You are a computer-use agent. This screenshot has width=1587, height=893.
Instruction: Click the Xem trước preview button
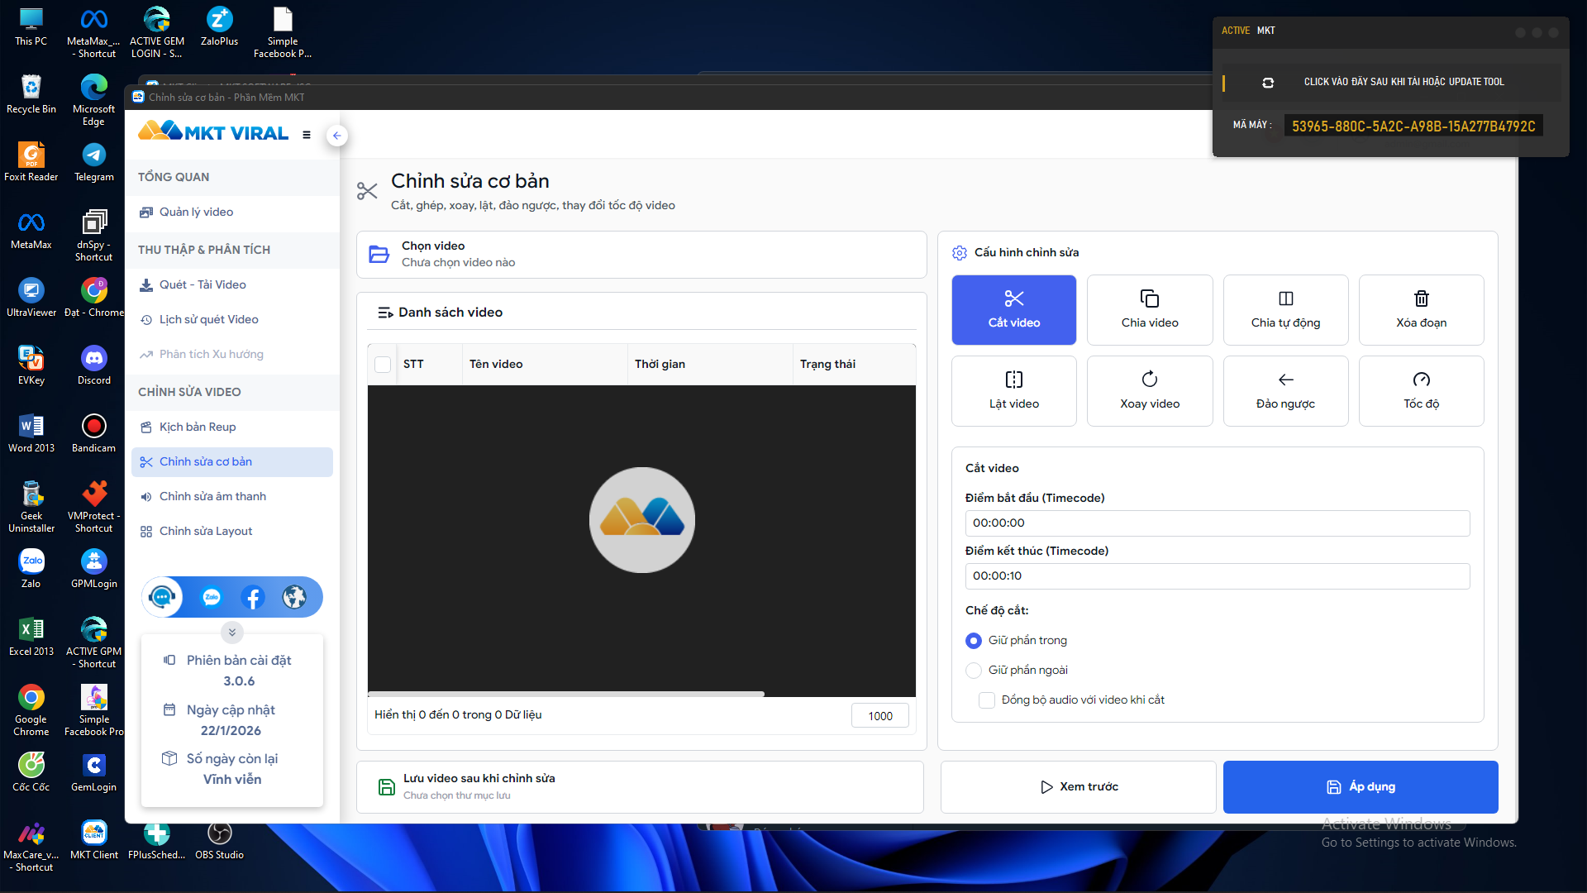1079,787
